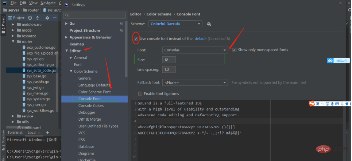The width and height of the screenshot is (352, 161).
Task: Click the GoLand app icon in the menu bar
Action: click(x=5, y=3)
